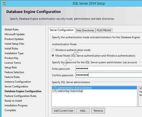Open the Data Directories tab
The image size is (142, 117).
point(85,30)
